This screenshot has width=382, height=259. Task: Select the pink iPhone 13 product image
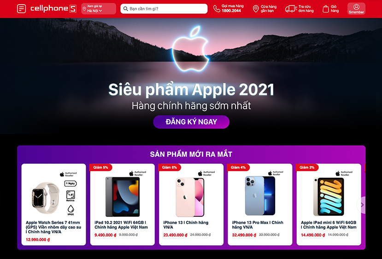click(x=190, y=197)
